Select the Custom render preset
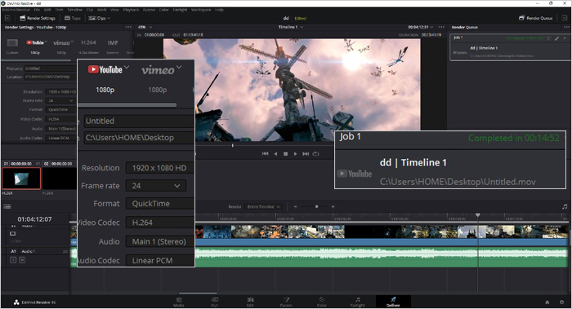 click(x=12, y=46)
